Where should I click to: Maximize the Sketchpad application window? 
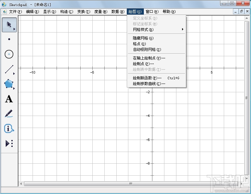click(232, 3)
